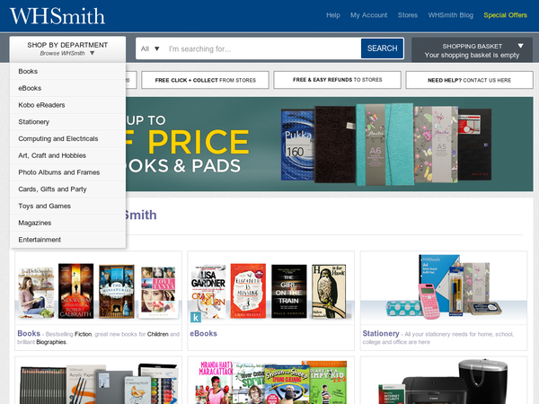Click the SEARCH button
Image resolution: width=539 pixels, height=404 pixels.
pyautogui.click(x=382, y=48)
